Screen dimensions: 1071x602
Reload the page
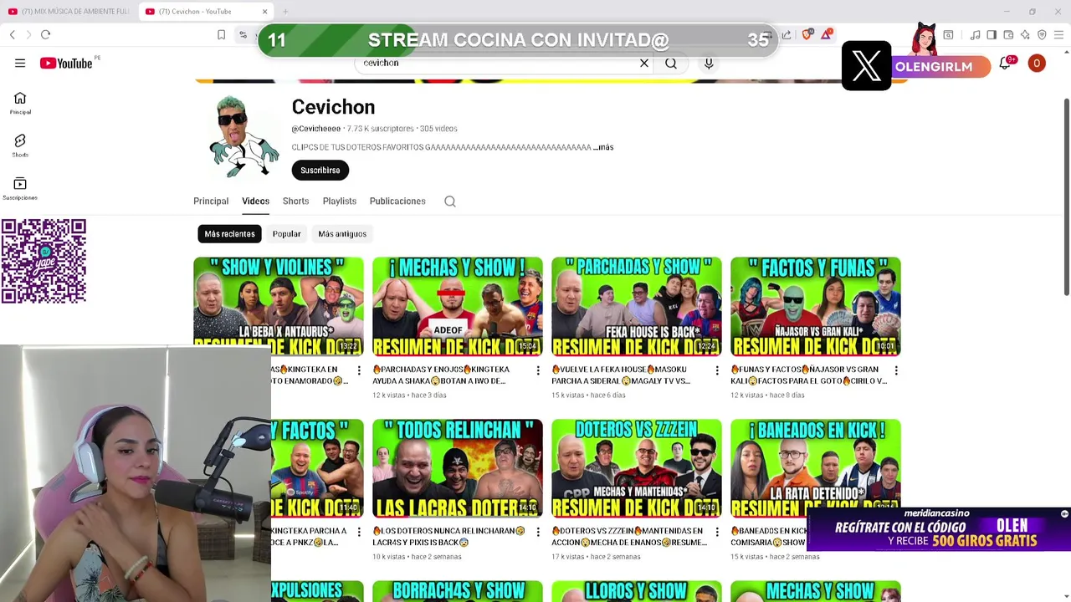pyautogui.click(x=46, y=34)
